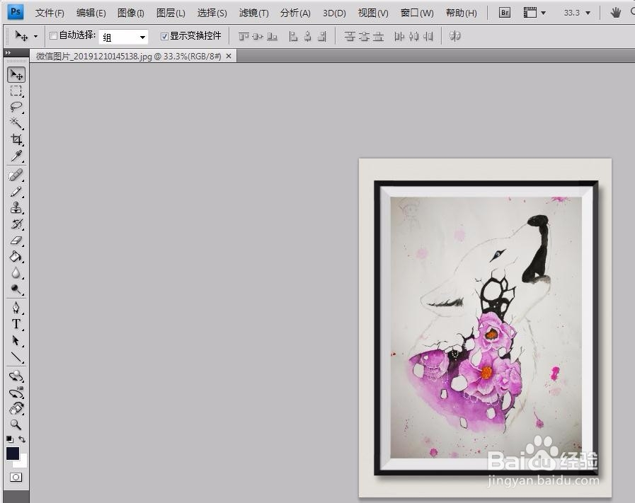Select the Magic Wand tool

click(x=16, y=123)
